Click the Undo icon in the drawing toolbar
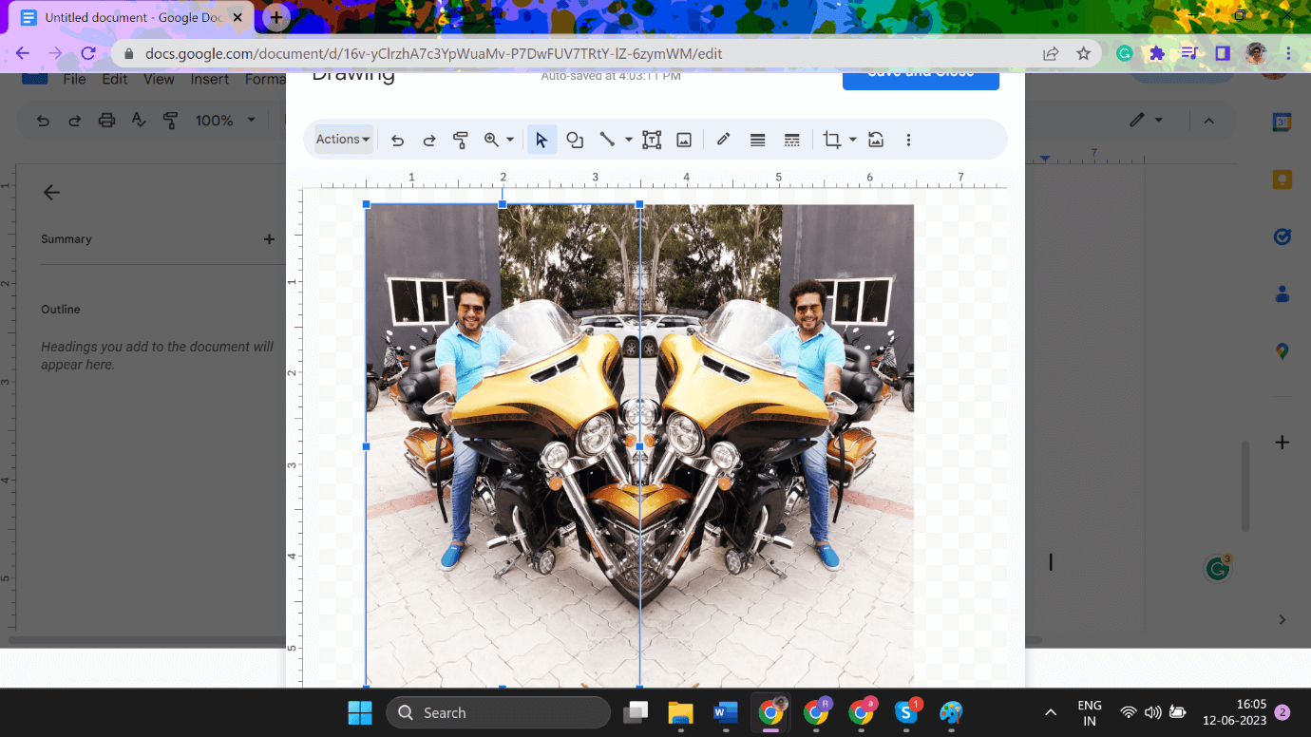1311x737 pixels. tap(397, 140)
